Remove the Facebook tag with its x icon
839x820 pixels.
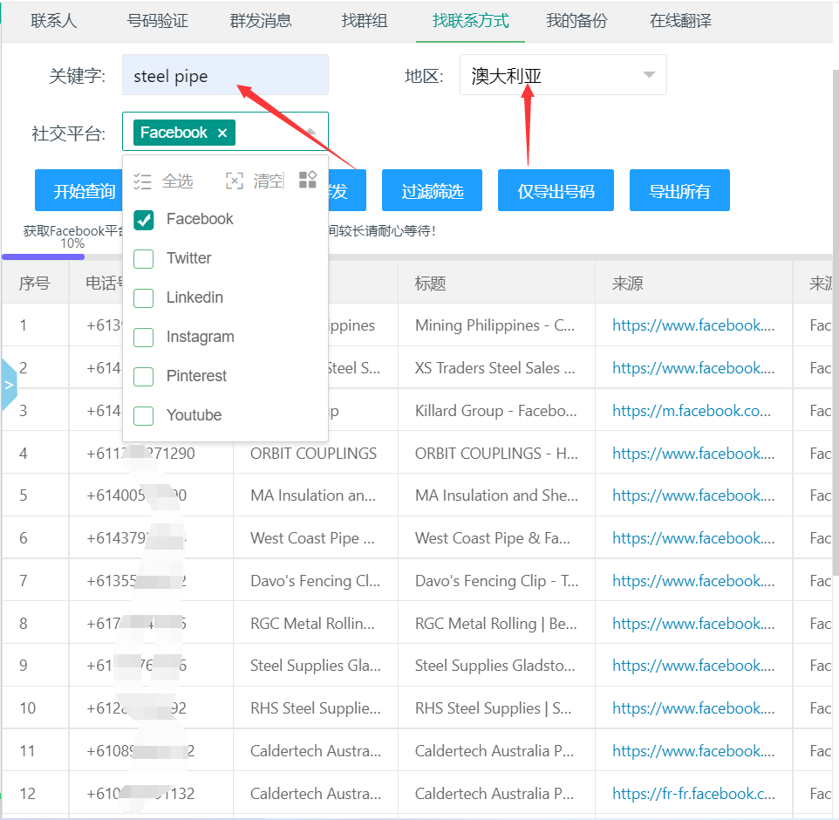222,133
